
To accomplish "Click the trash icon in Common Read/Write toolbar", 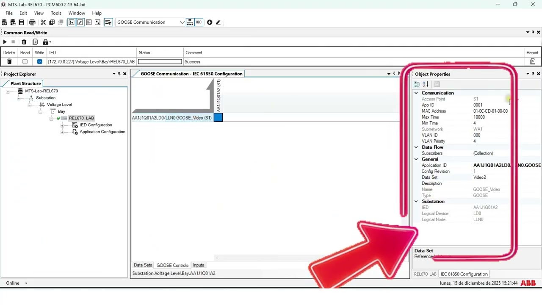I will pos(24,42).
